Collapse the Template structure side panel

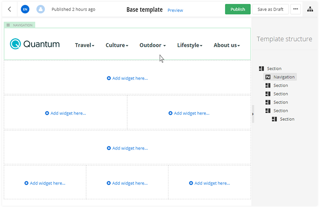click(x=253, y=114)
